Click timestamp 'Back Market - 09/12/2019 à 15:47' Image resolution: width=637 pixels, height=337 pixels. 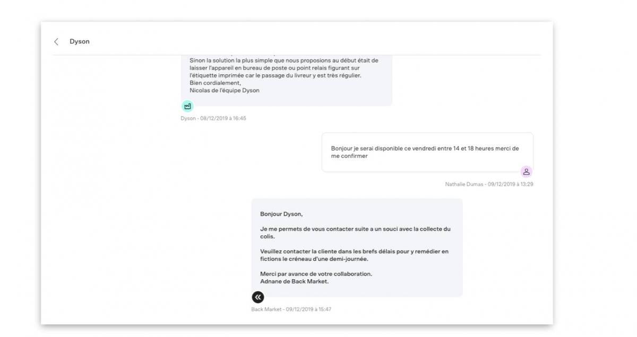coord(291,309)
